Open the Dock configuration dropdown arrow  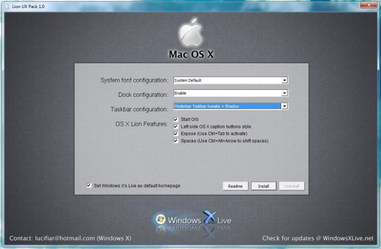pos(284,93)
